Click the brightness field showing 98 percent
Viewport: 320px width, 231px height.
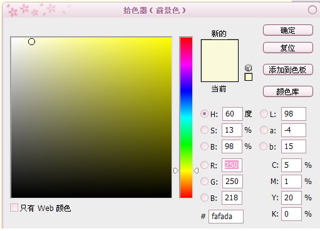coord(232,146)
